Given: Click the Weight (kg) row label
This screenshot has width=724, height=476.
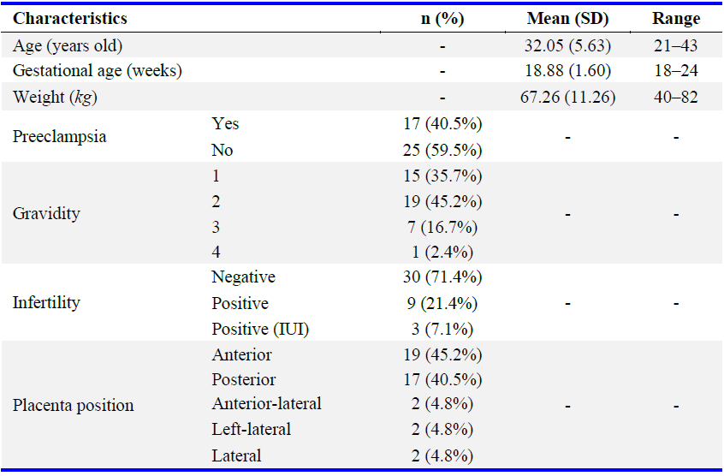Looking at the screenshot, I should [x=55, y=97].
